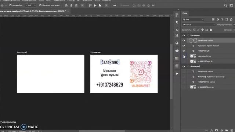This screenshot has width=235, height=132.
Task: Toggle visibility of valensiaartist_qr layer
Action: point(184,56)
